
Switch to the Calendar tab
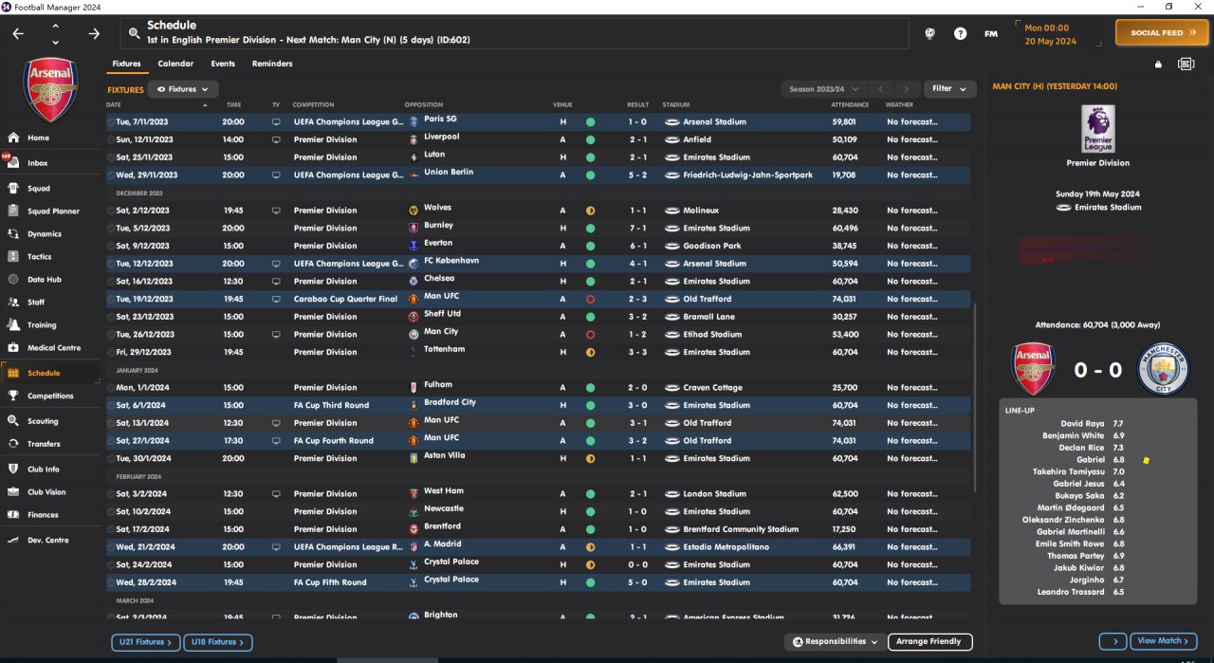coord(175,64)
